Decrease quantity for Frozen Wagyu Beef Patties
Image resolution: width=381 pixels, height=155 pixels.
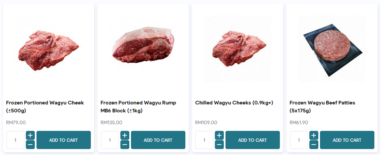pos(314,144)
